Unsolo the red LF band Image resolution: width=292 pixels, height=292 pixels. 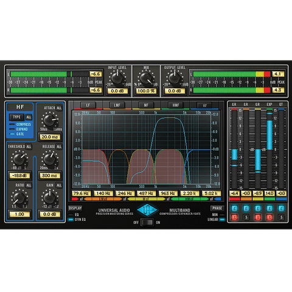[234, 217]
